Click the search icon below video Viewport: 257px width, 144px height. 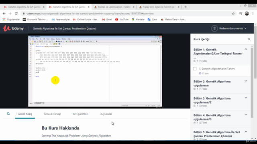click(8, 114)
